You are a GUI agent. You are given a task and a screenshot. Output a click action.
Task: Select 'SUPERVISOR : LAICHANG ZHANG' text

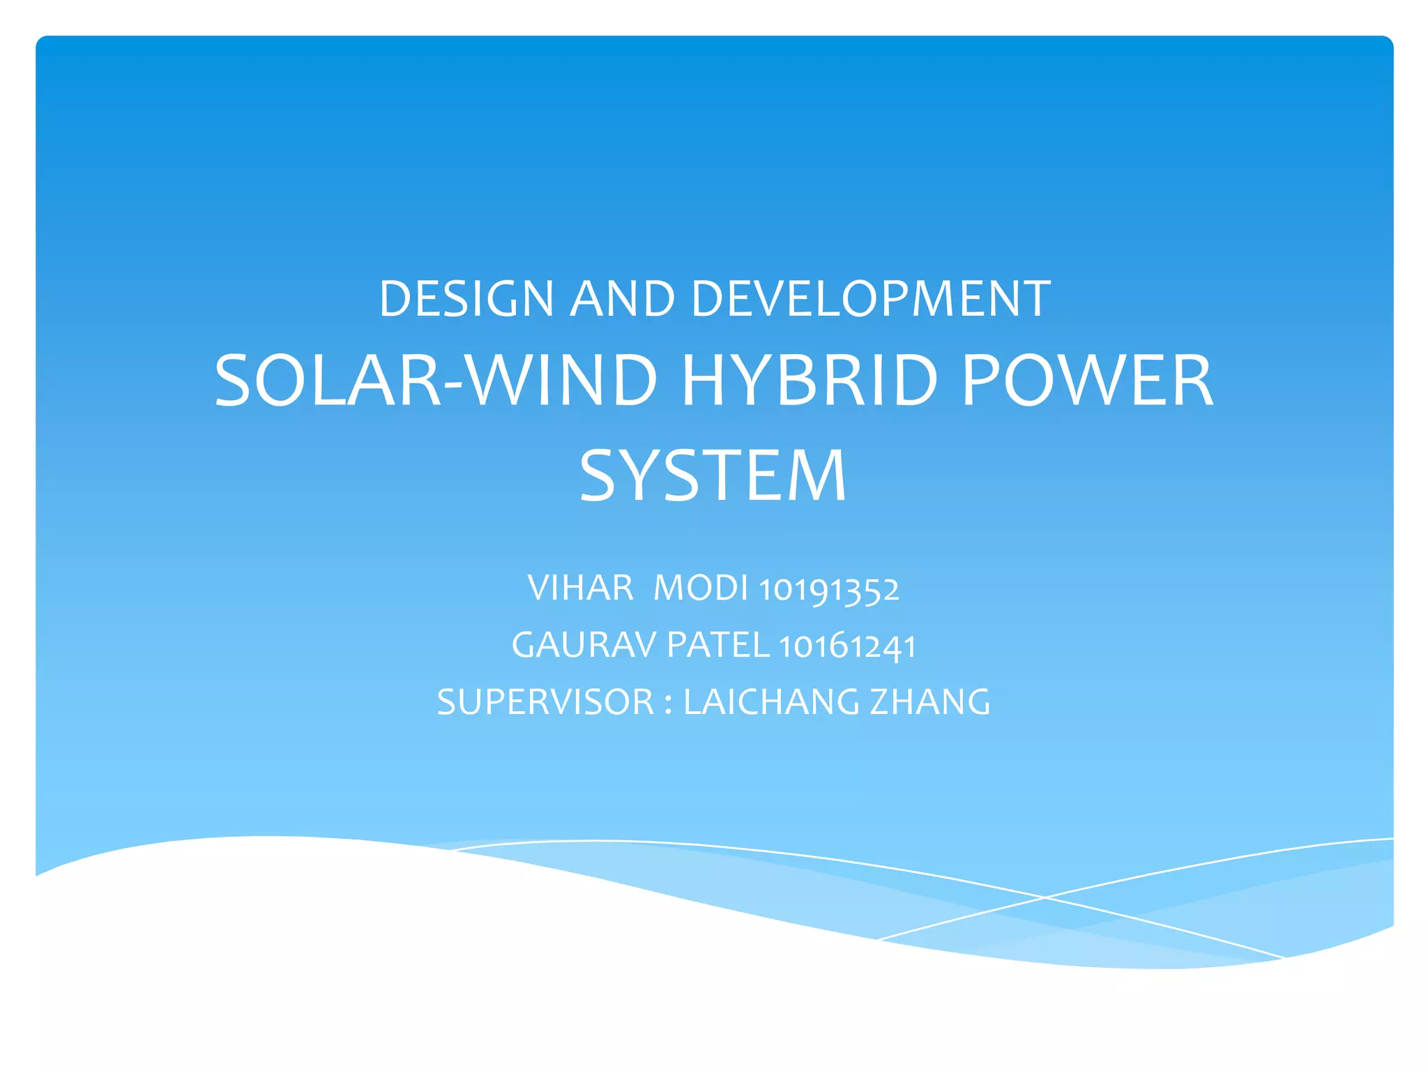[x=713, y=701]
